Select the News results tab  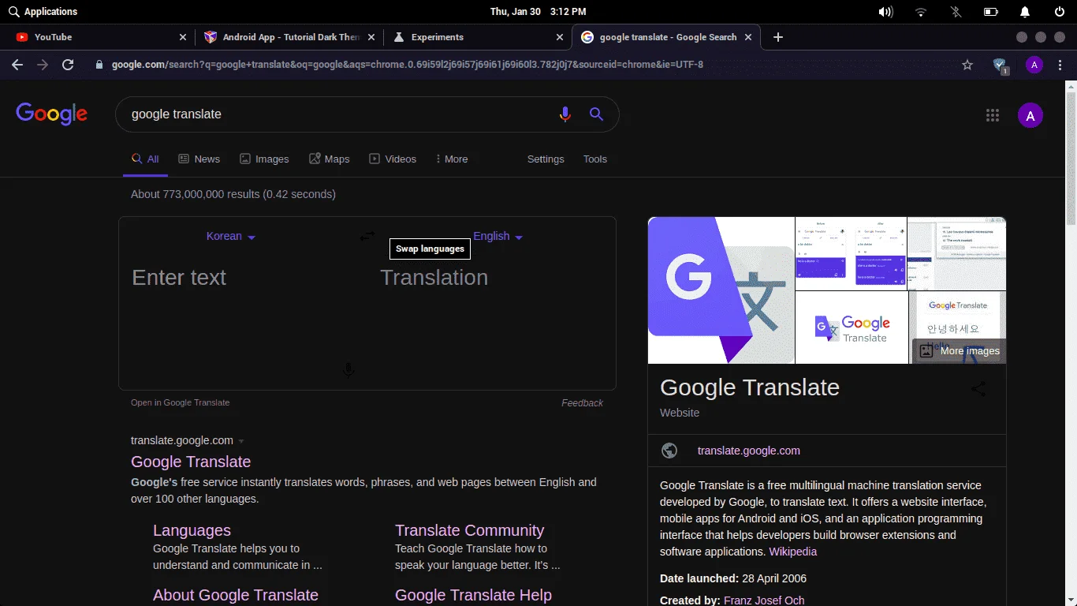(199, 159)
